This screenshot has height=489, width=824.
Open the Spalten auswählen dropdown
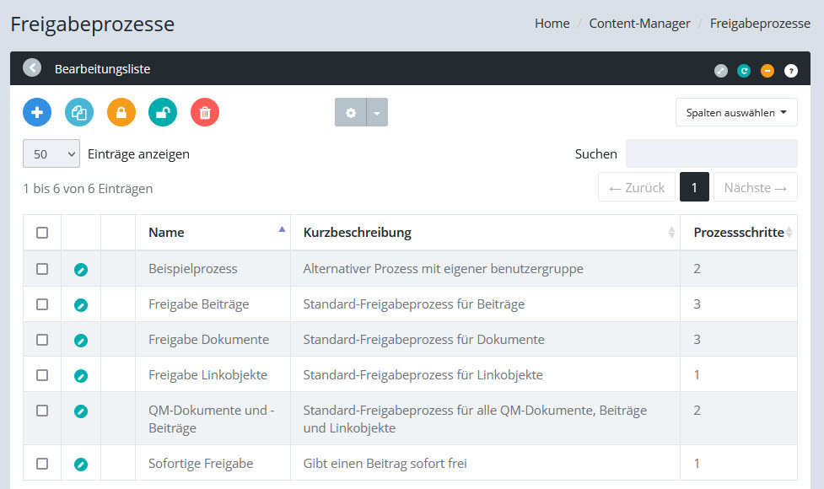pyautogui.click(x=735, y=112)
